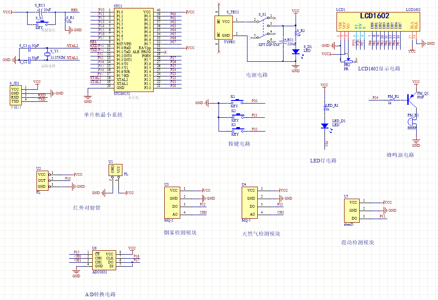Click the 单片机最小系统 section title

103,115
